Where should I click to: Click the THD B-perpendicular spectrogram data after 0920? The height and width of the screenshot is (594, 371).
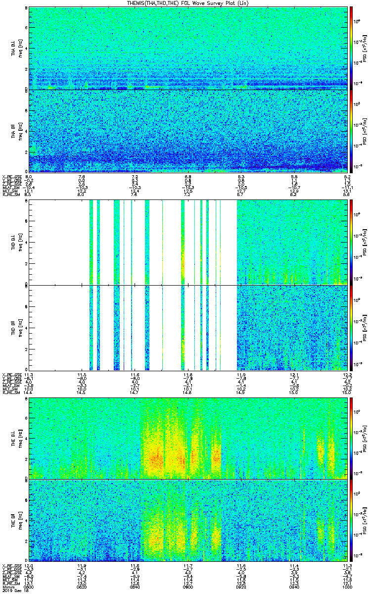click(291, 243)
